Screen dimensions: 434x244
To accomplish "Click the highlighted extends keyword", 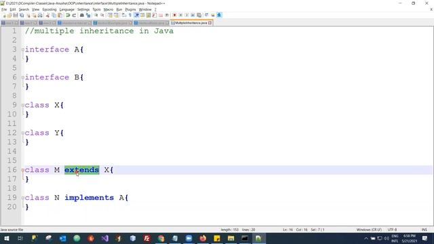I will 81,170.
